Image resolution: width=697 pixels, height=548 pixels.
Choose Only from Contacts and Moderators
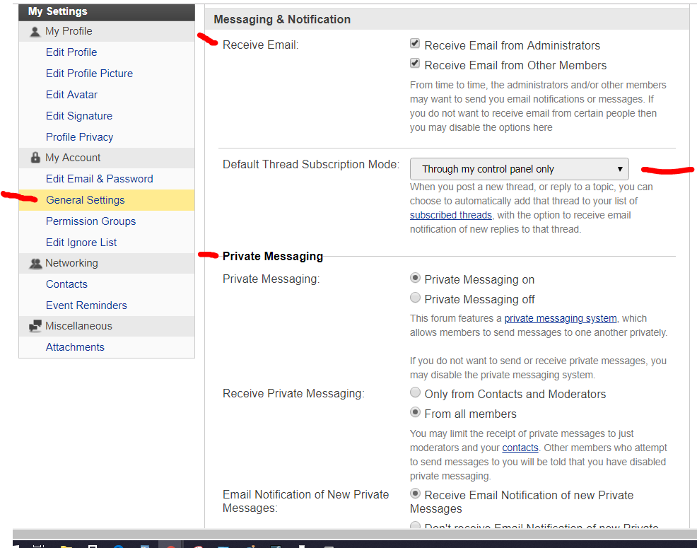pyautogui.click(x=415, y=393)
